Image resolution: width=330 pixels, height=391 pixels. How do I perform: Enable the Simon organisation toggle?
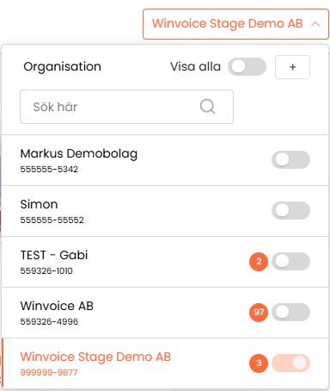tap(290, 211)
